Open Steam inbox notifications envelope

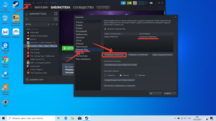(129, 3)
